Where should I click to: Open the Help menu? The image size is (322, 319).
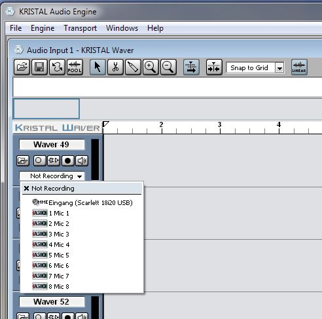155,28
